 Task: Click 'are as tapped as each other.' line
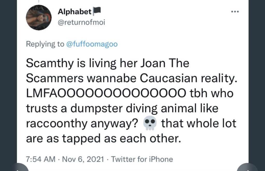[103, 139]
